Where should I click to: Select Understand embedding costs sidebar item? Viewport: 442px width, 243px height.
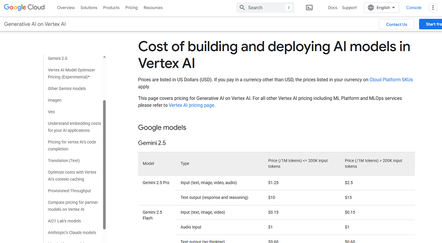(74, 127)
